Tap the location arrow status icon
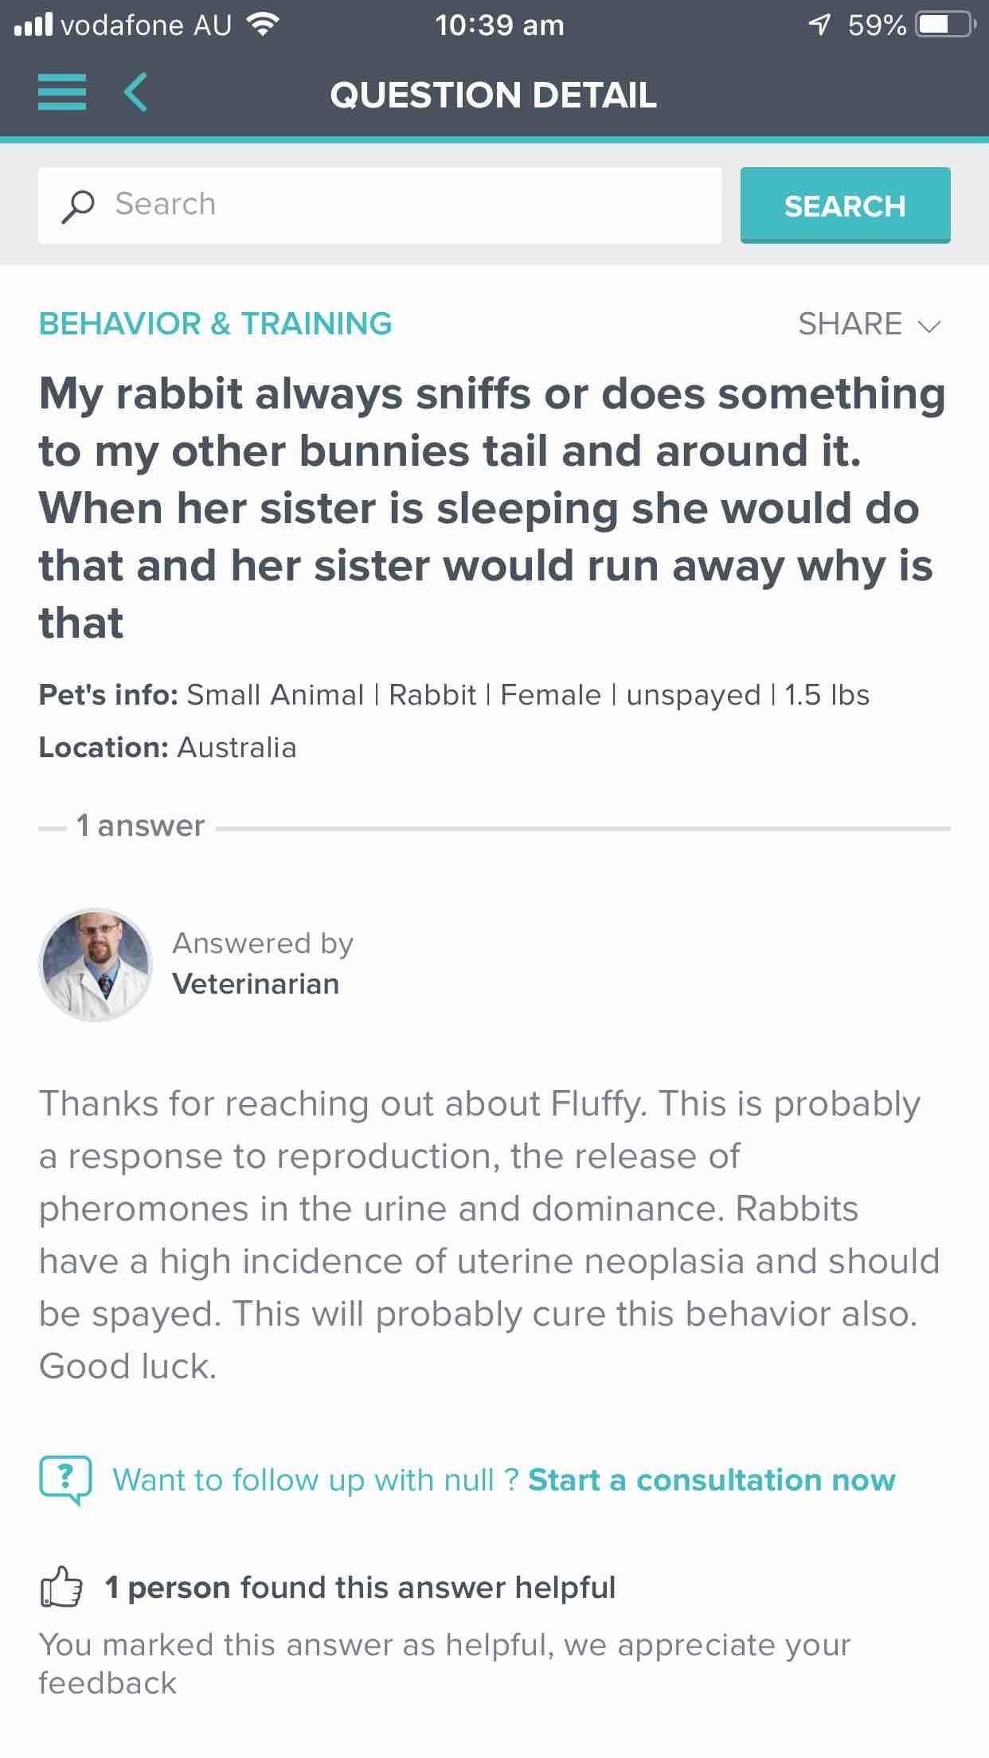 click(819, 25)
